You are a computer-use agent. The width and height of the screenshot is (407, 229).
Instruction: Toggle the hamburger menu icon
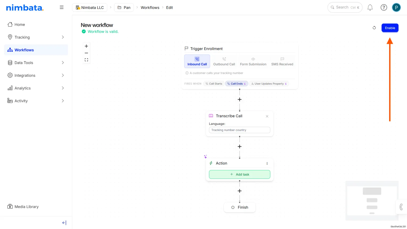(62, 7)
